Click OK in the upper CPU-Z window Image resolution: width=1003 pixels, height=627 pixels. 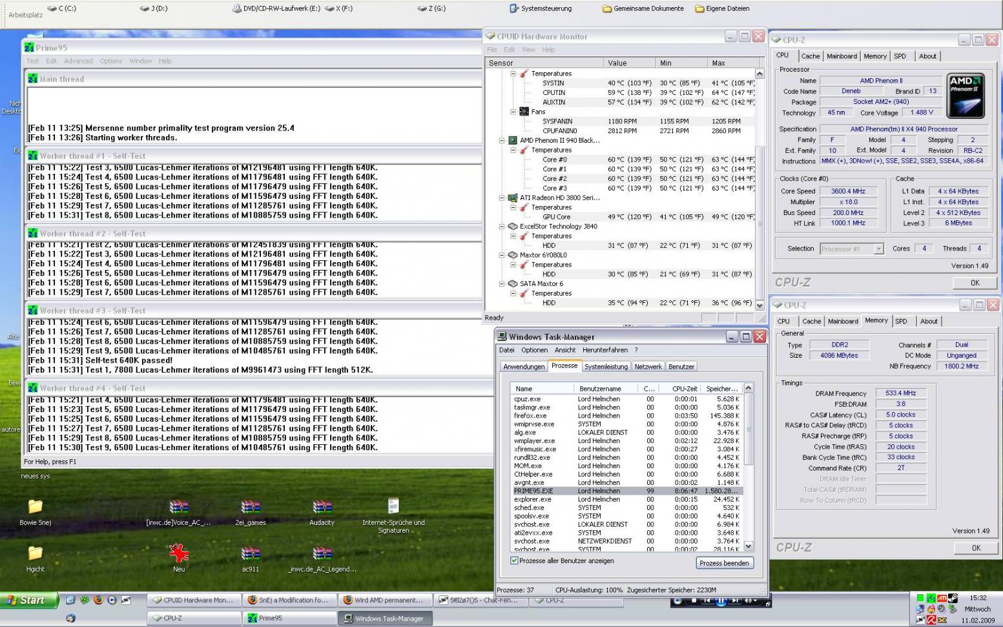click(x=975, y=283)
